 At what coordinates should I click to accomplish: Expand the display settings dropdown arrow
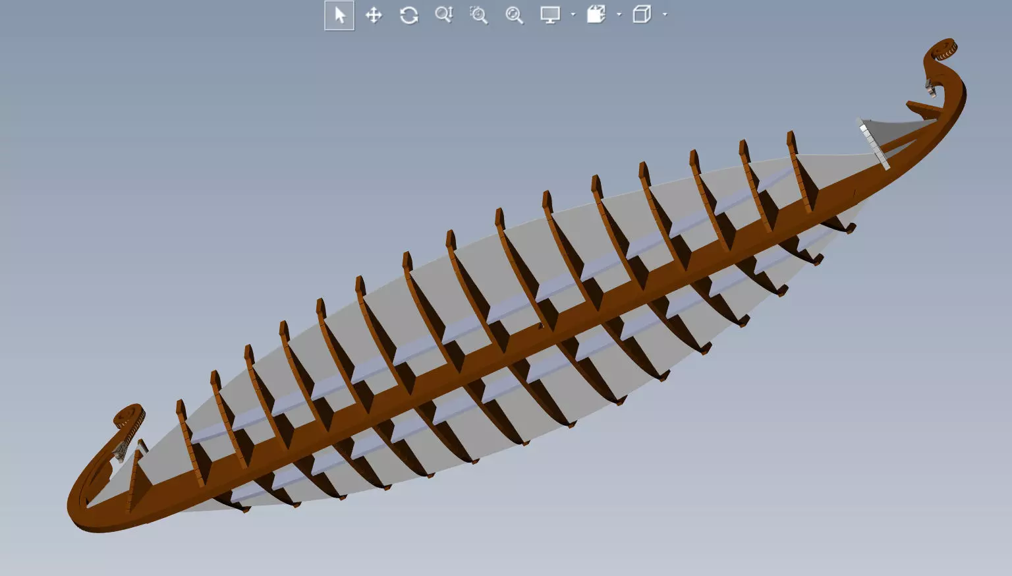[x=573, y=14]
